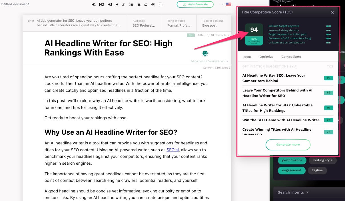Expand the Search intents section
This screenshot has width=345, height=201.
tap(293, 192)
